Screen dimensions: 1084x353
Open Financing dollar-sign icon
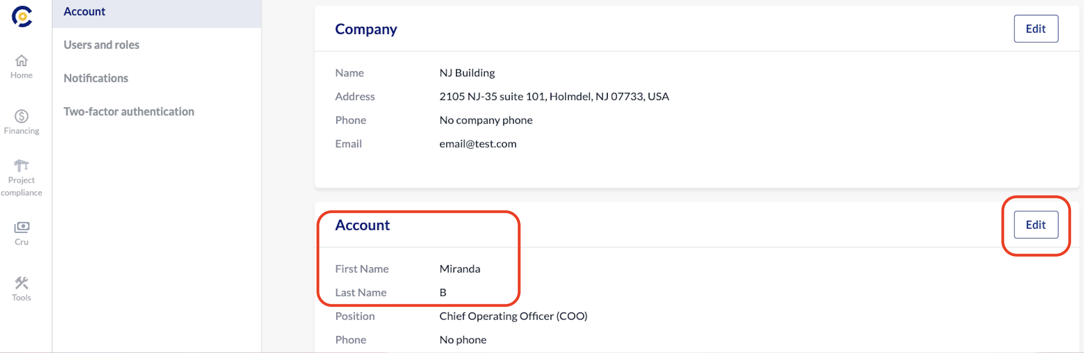pyautogui.click(x=21, y=116)
